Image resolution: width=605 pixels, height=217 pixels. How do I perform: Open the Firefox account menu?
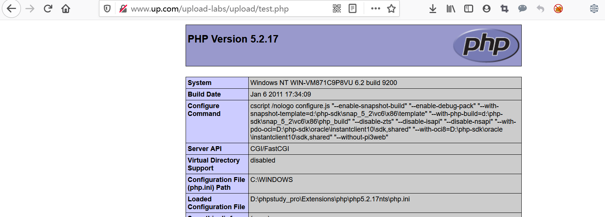coord(487,9)
